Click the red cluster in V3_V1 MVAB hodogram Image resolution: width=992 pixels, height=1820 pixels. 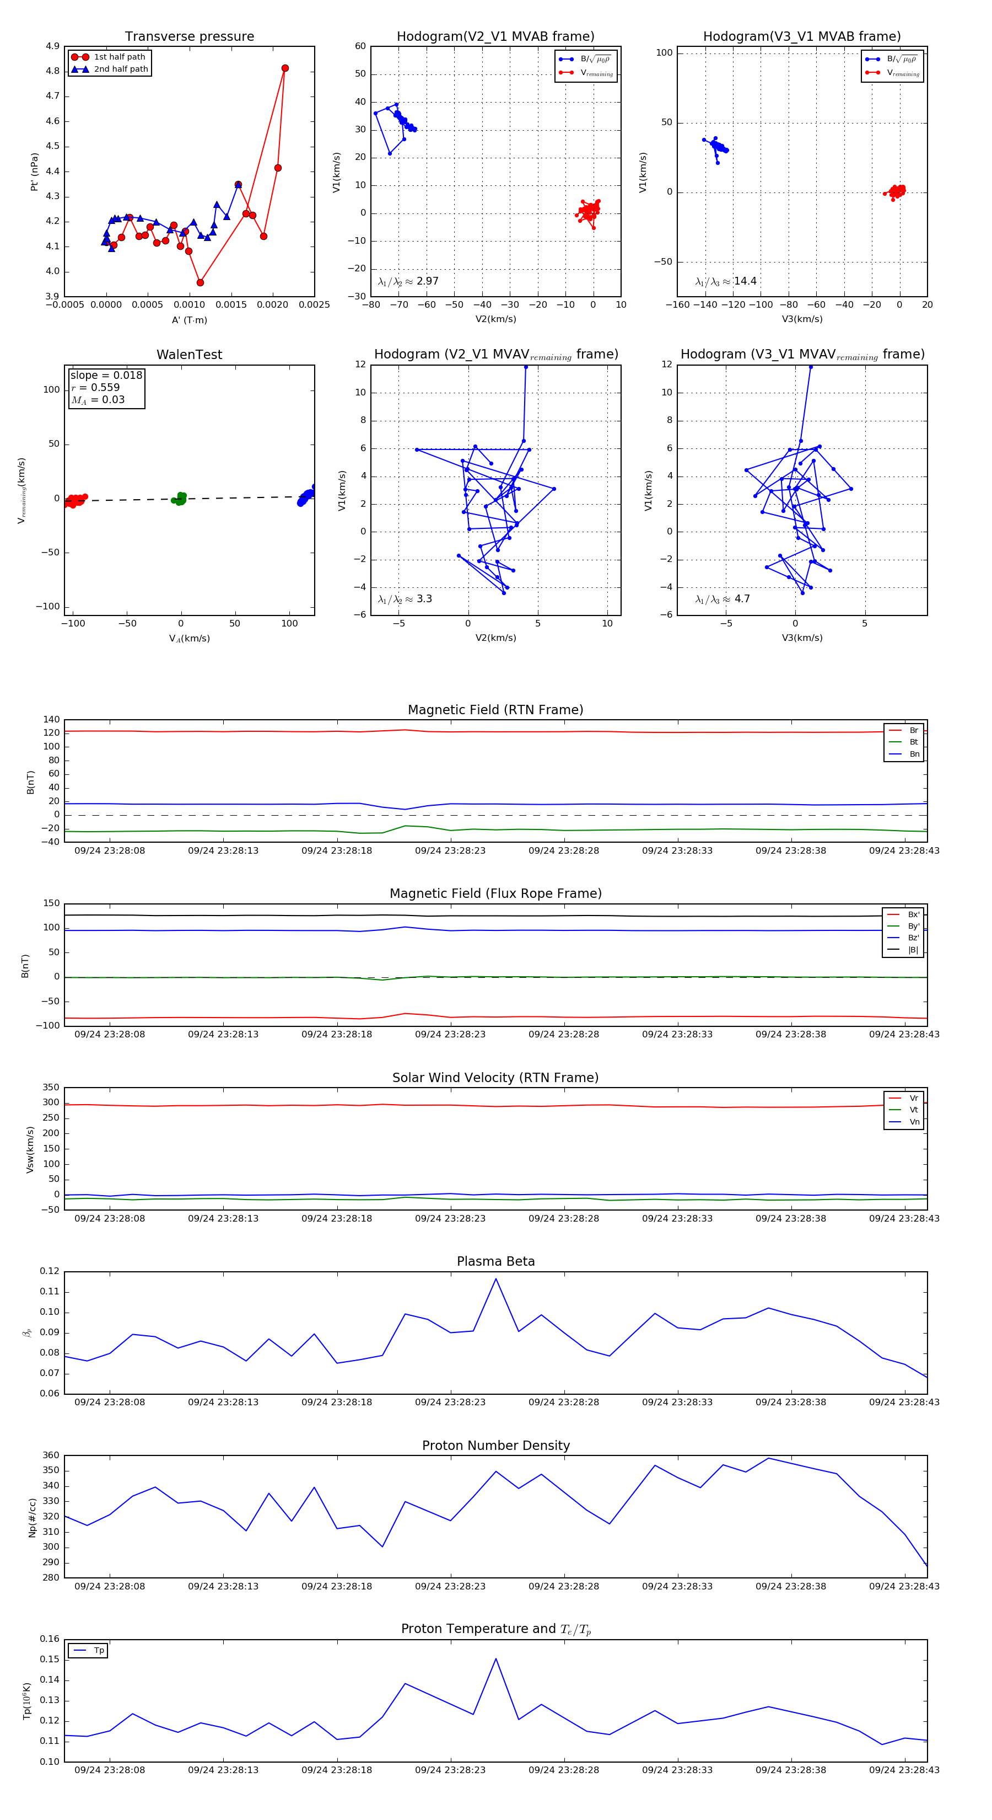(x=895, y=191)
